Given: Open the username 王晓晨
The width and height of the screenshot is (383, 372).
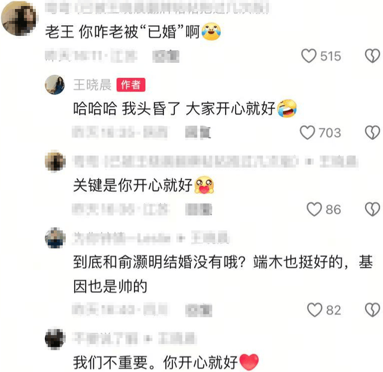Looking at the screenshot, I should 92,85.
